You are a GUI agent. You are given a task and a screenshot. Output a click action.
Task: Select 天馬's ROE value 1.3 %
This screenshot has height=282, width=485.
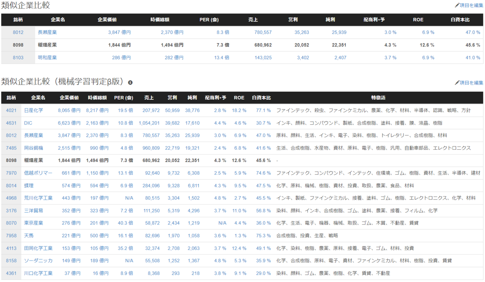[240, 235]
